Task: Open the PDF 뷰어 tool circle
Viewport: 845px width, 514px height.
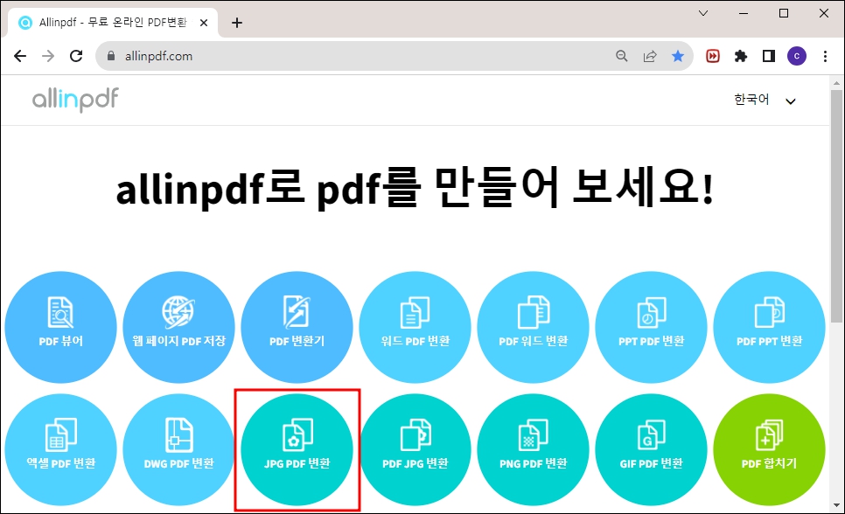Action: click(x=61, y=327)
